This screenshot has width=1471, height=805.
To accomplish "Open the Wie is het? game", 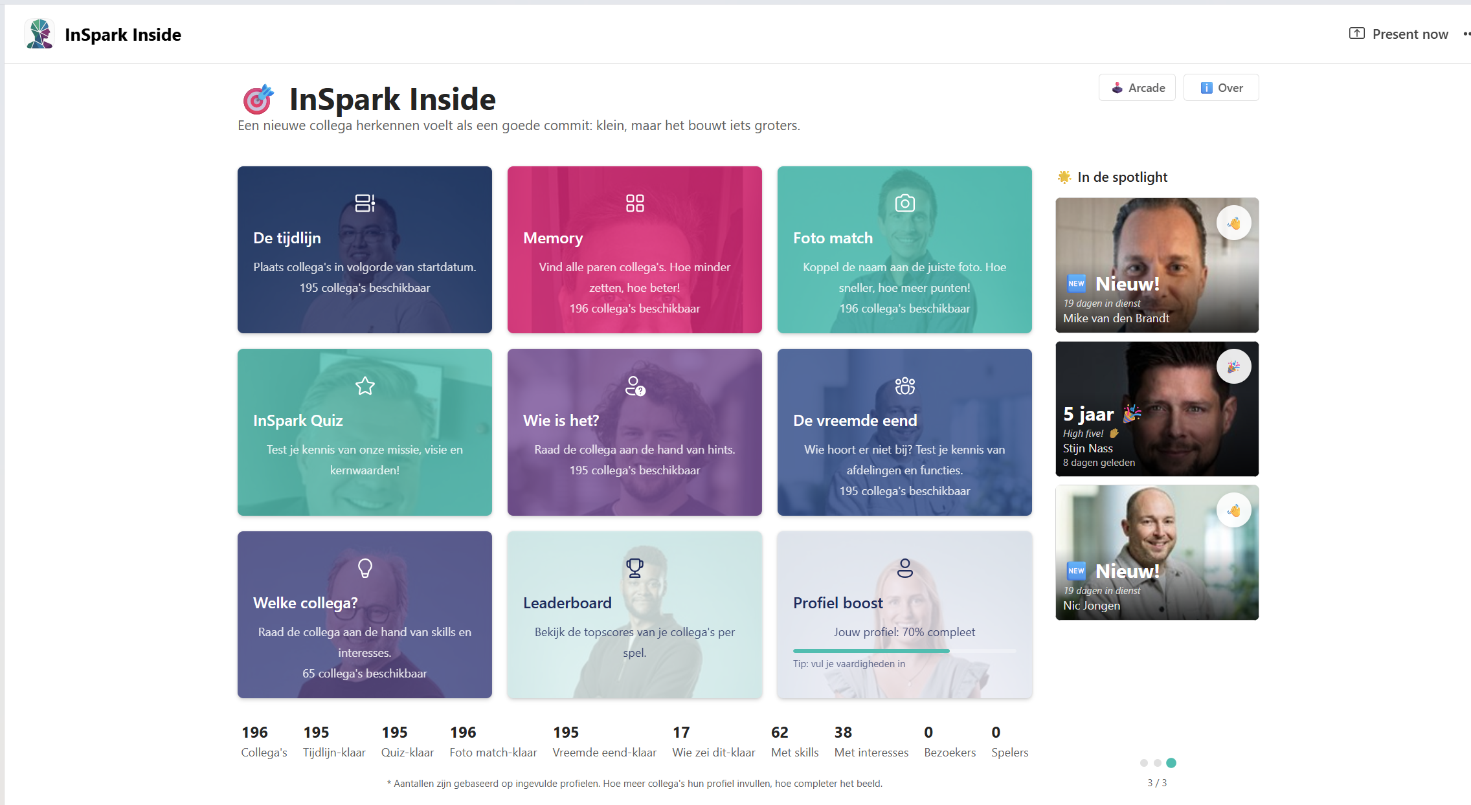I will pos(634,432).
